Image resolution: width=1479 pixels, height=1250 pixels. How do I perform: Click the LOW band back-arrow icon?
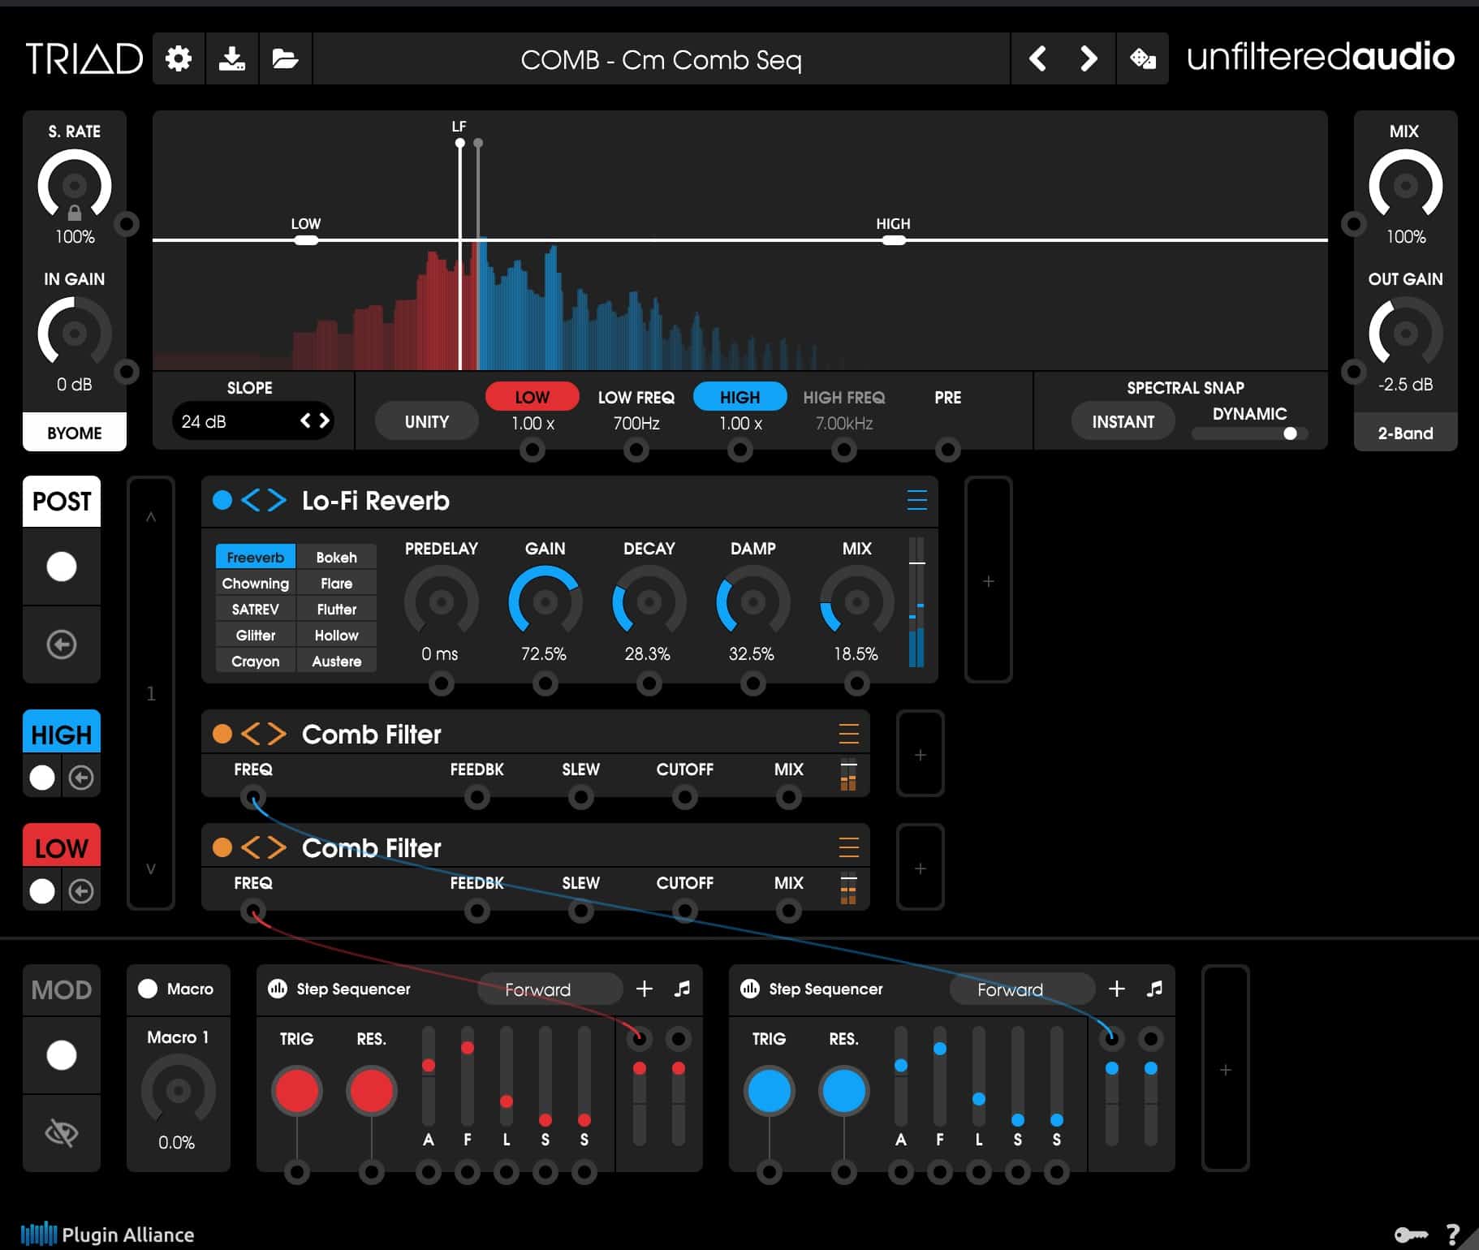click(81, 891)
